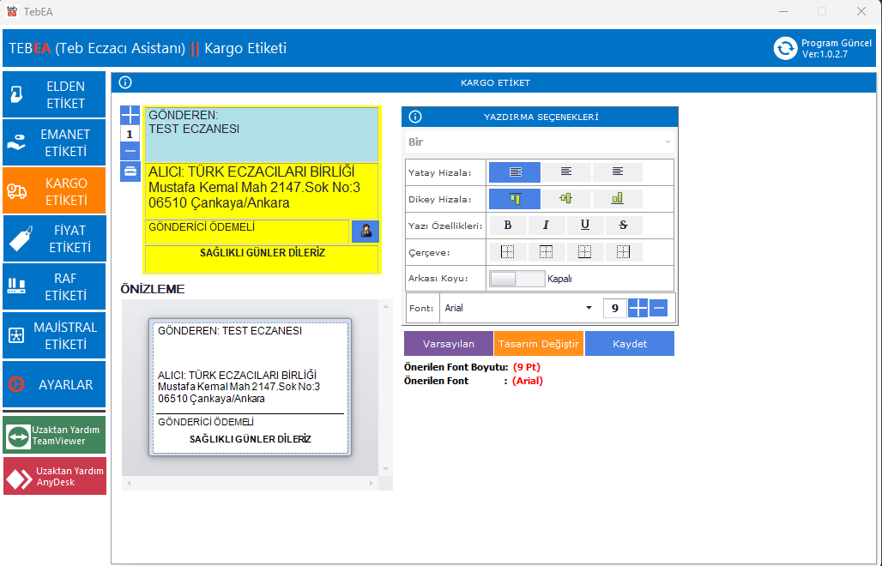This screenshot has height=566, width=882.
Task: Select right horizontal alignment in Yatay Hizala
Action: 617,172
